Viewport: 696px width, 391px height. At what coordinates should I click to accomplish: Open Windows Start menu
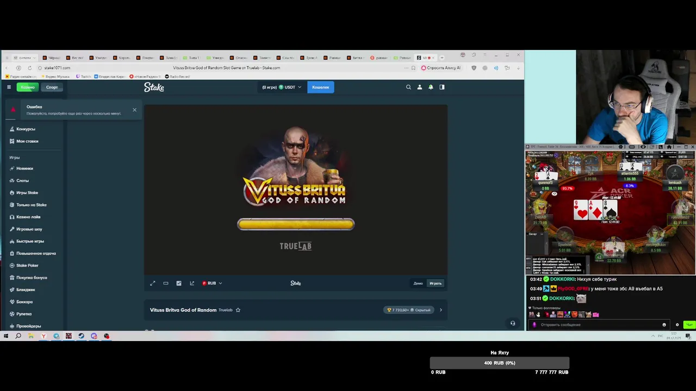6,336
